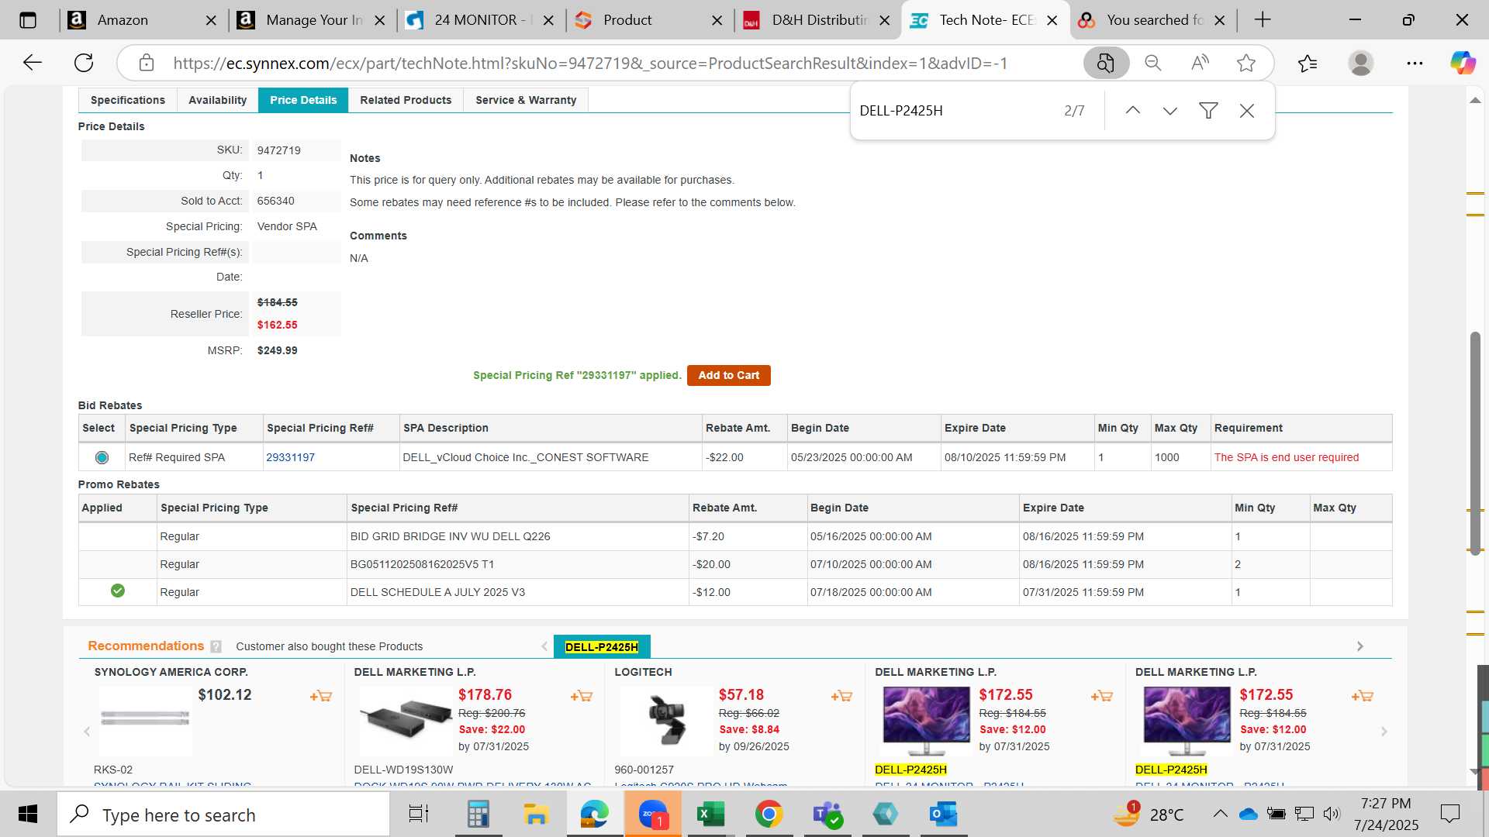1489x837 pixels.
Task: Click the Recommendations help question icon
Action: (216, 646)
